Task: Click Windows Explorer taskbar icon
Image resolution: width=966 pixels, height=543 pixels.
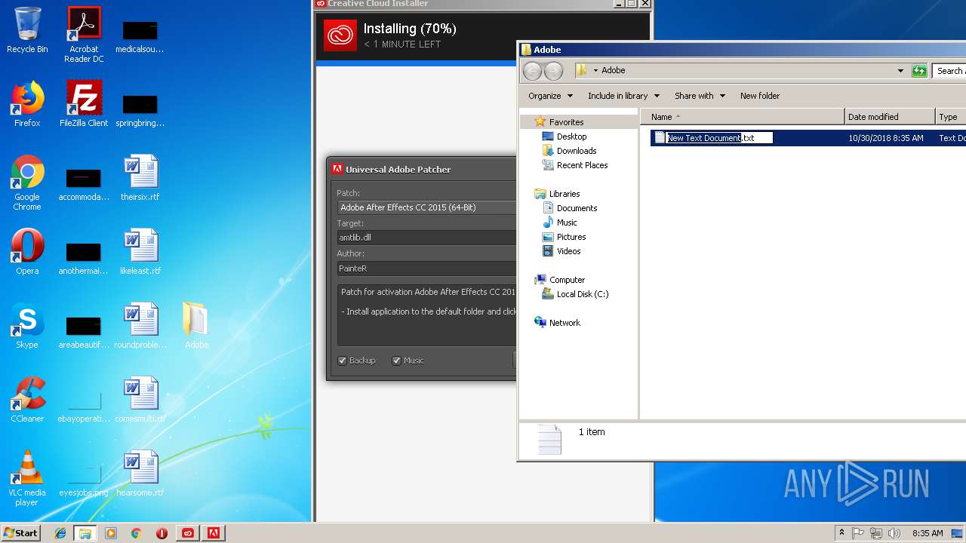Action: [x=85, y=533]
